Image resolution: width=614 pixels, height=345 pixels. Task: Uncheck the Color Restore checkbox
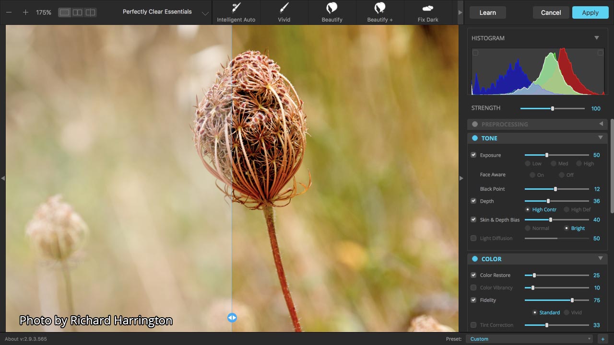point(473,275)
